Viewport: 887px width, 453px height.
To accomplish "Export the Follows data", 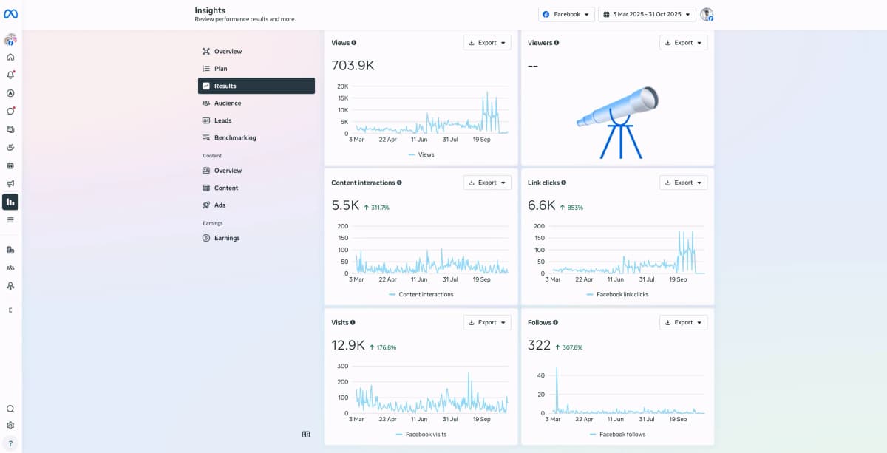I will [683, 322].
